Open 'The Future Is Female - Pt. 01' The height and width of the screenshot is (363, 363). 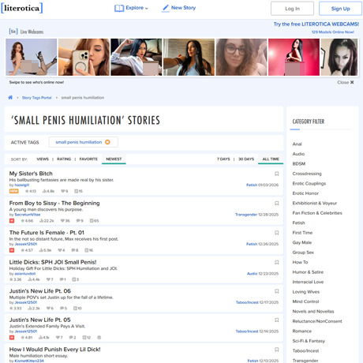coord(47,233)
